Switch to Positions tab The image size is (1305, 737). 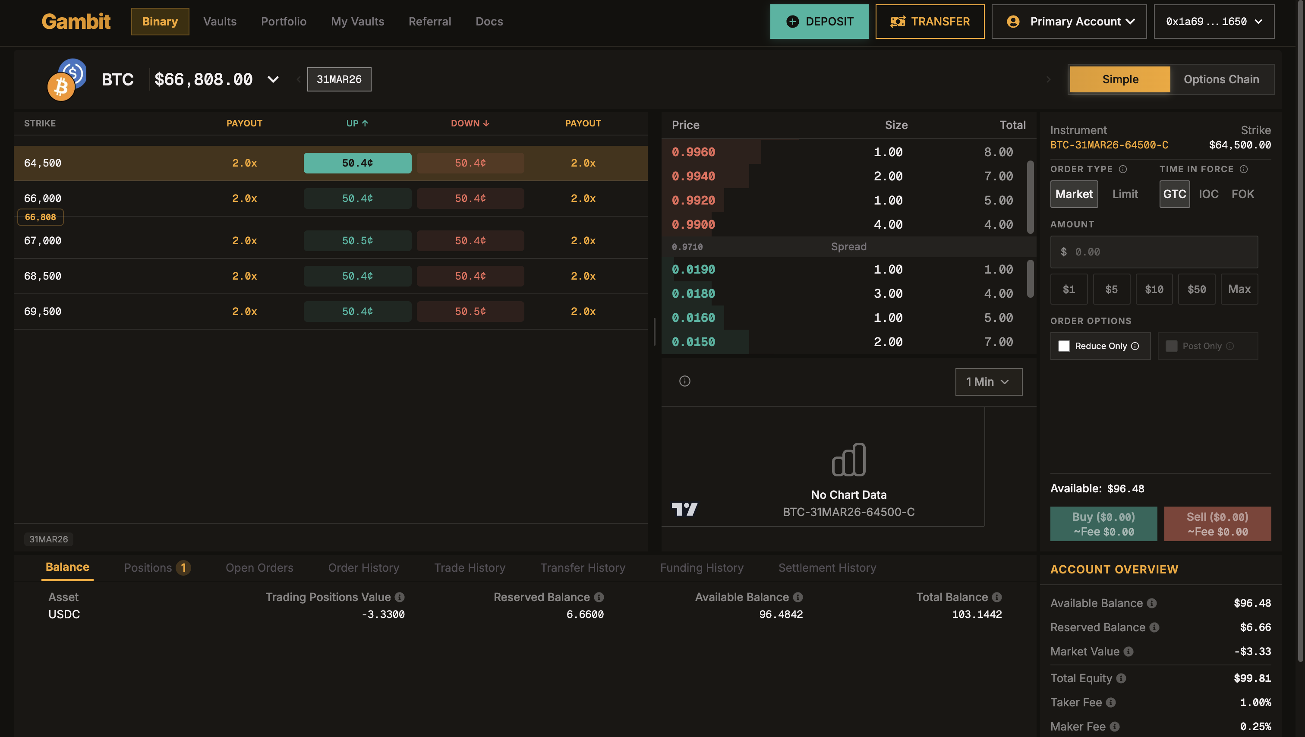pos(157,568)
